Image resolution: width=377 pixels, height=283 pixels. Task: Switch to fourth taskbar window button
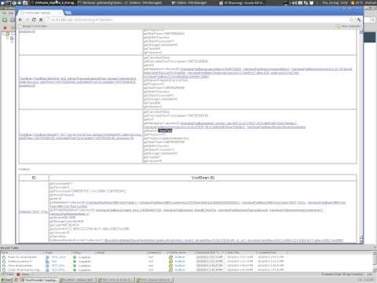click(x=154, y=280)
